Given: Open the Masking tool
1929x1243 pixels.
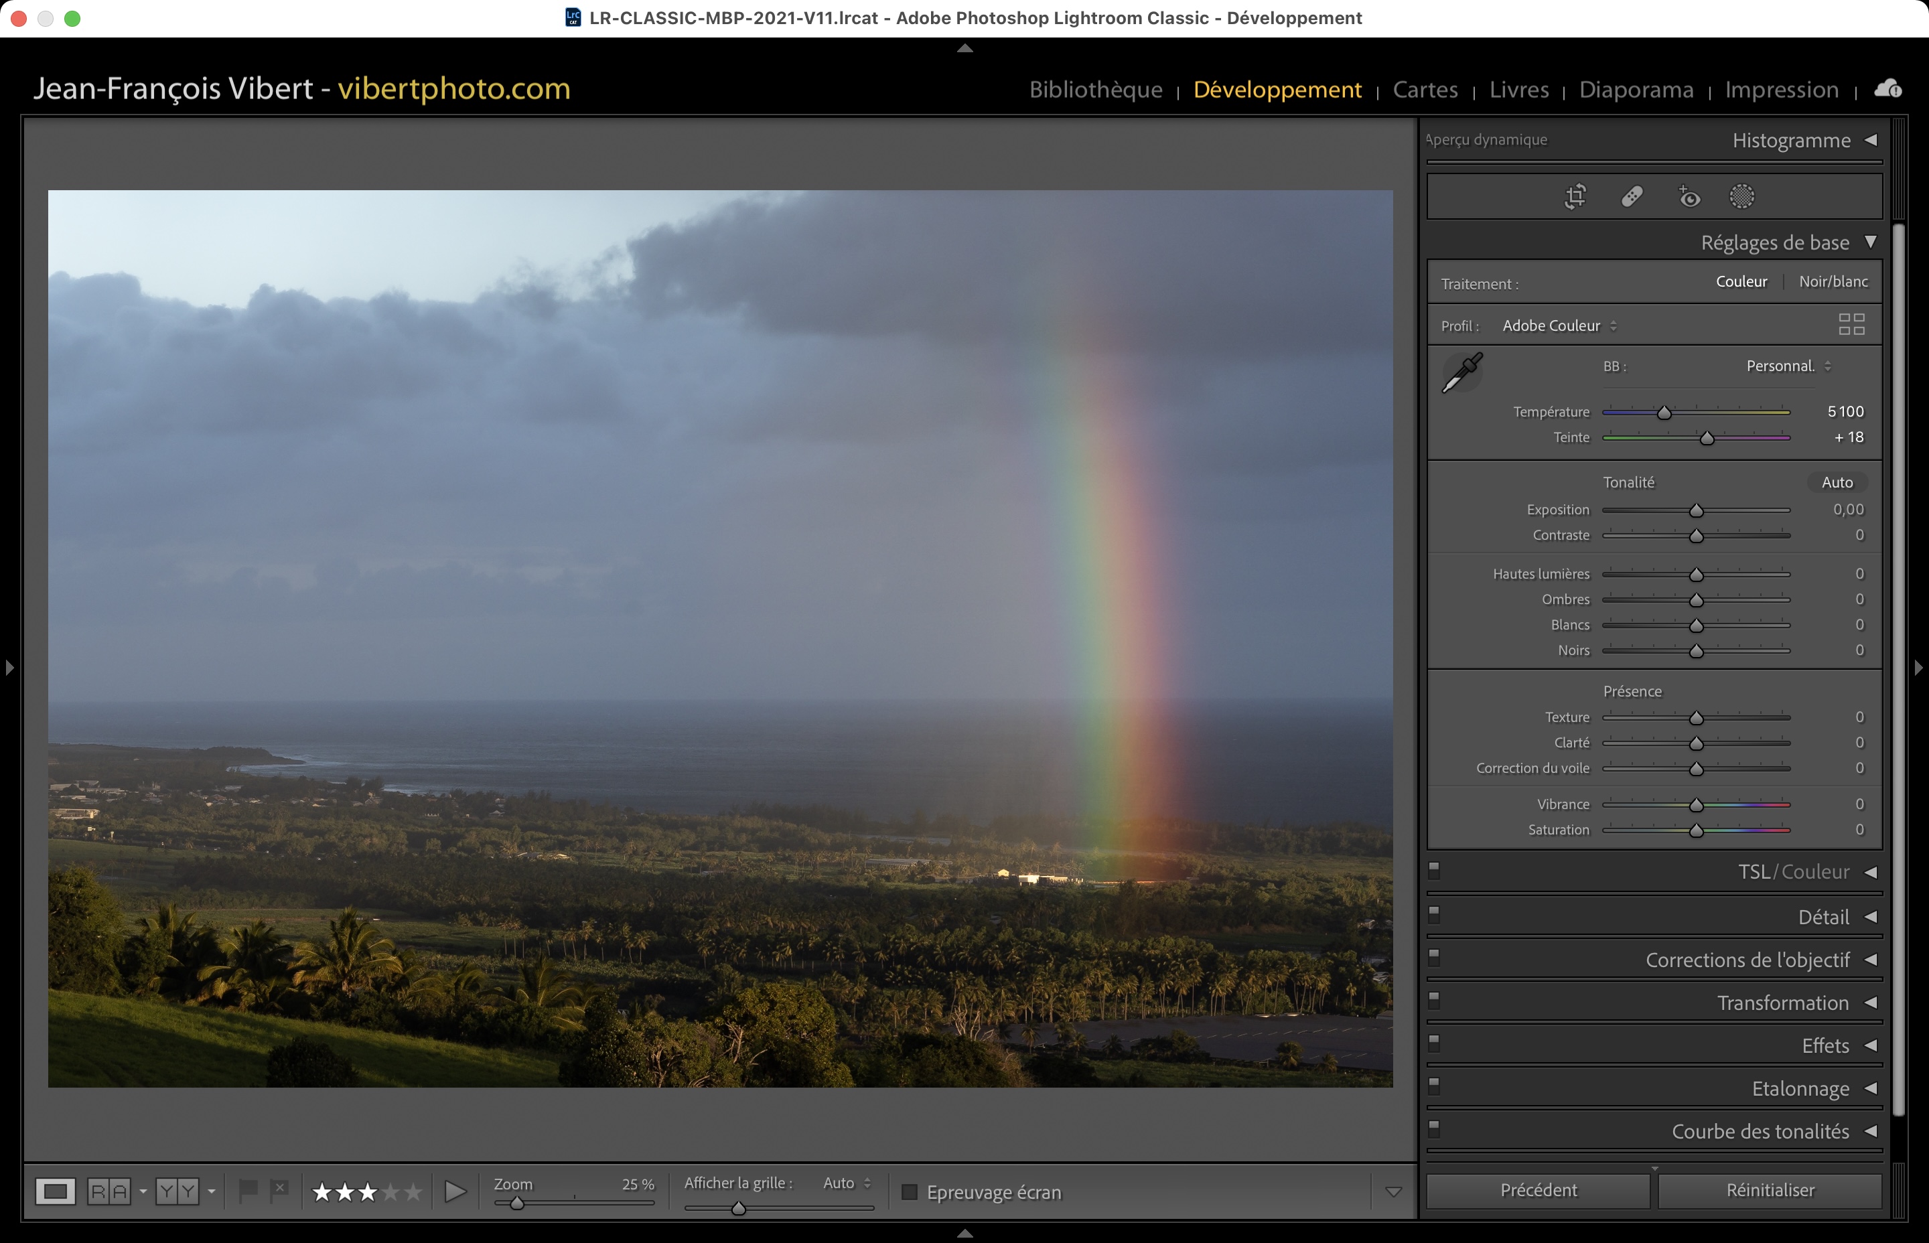Looking at the screenshot, I should (1741, 196).
